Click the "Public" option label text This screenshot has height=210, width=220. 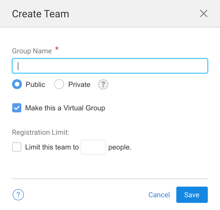coord(35,85)
